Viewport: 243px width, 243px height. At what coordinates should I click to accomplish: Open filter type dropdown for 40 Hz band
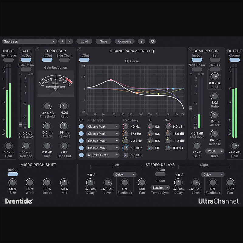click(x=103, y=127)
